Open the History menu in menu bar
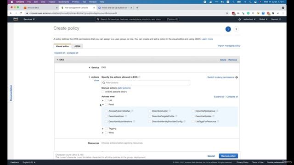 click(52, 2)
